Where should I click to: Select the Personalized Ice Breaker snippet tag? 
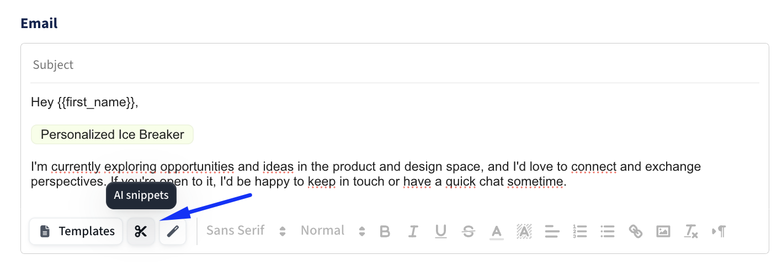113,134
